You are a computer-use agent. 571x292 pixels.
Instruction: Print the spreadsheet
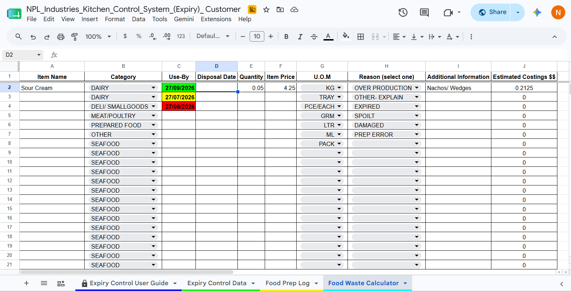pos(61,37)
